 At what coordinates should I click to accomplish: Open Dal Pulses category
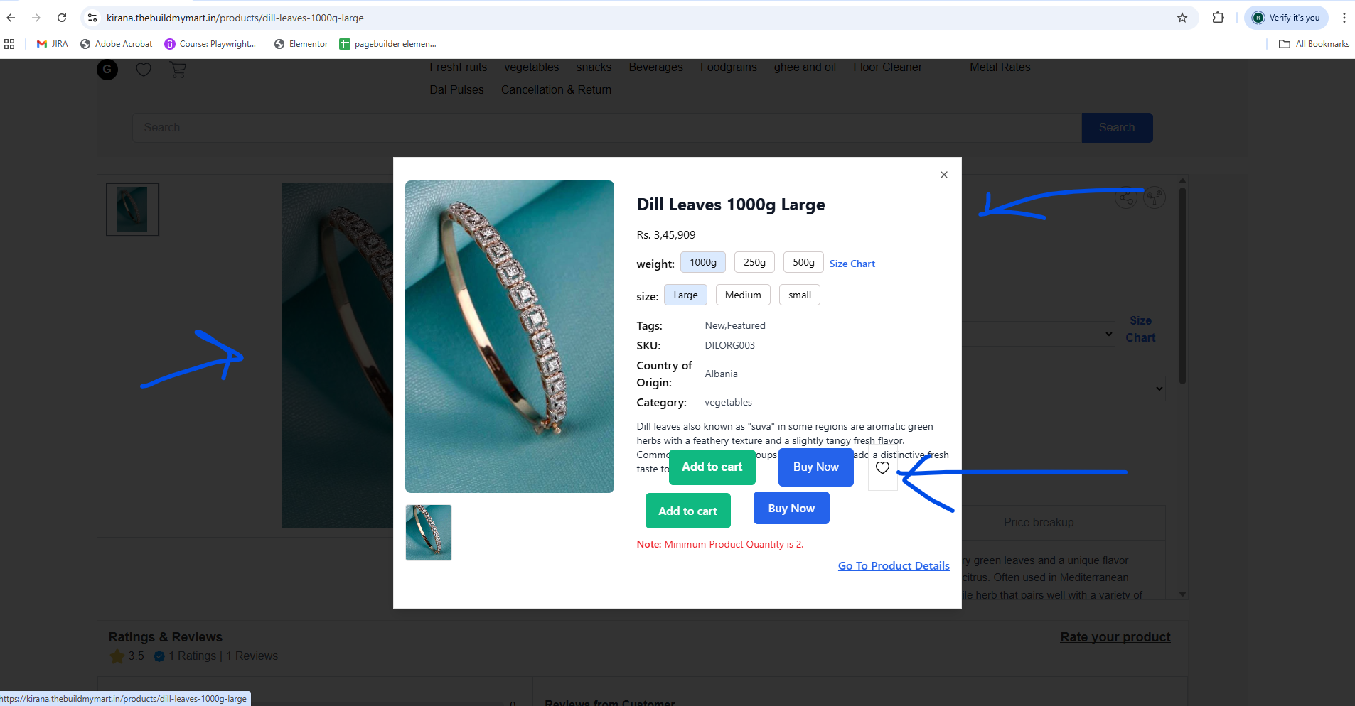456,90
